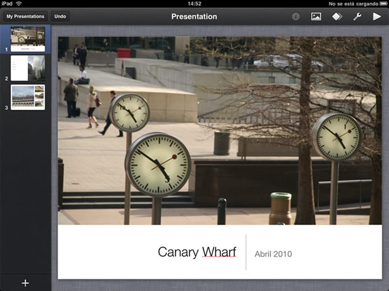
Task: Tap the Undo button
Action: (x=60, y=16)
